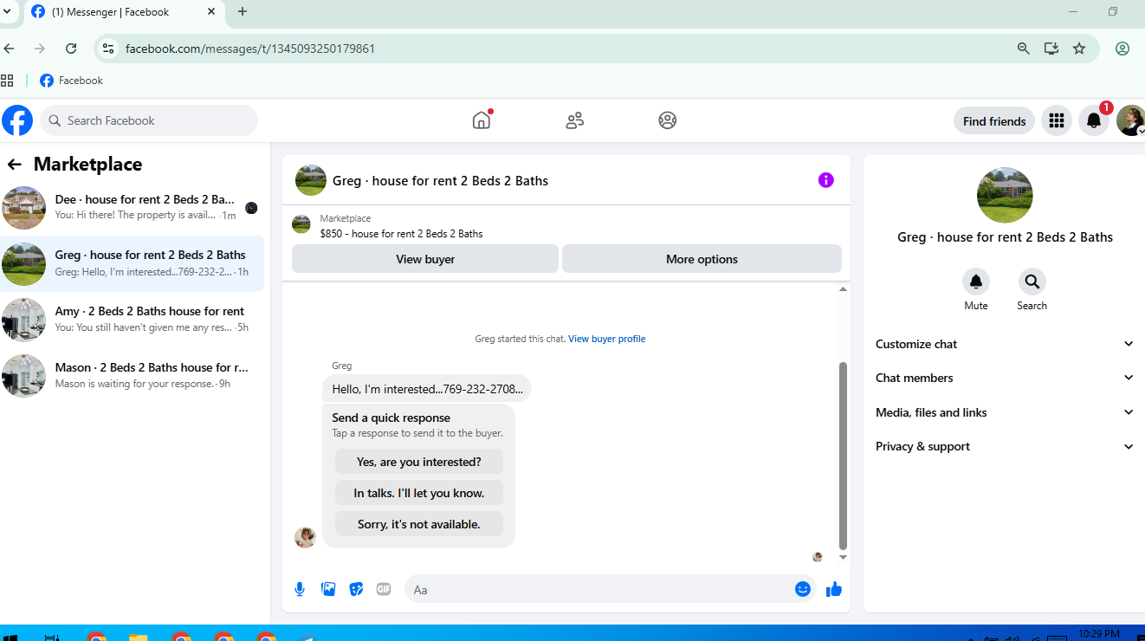Click the View buyer button
Screen dimensions: 1145x641
click(425, 259)
